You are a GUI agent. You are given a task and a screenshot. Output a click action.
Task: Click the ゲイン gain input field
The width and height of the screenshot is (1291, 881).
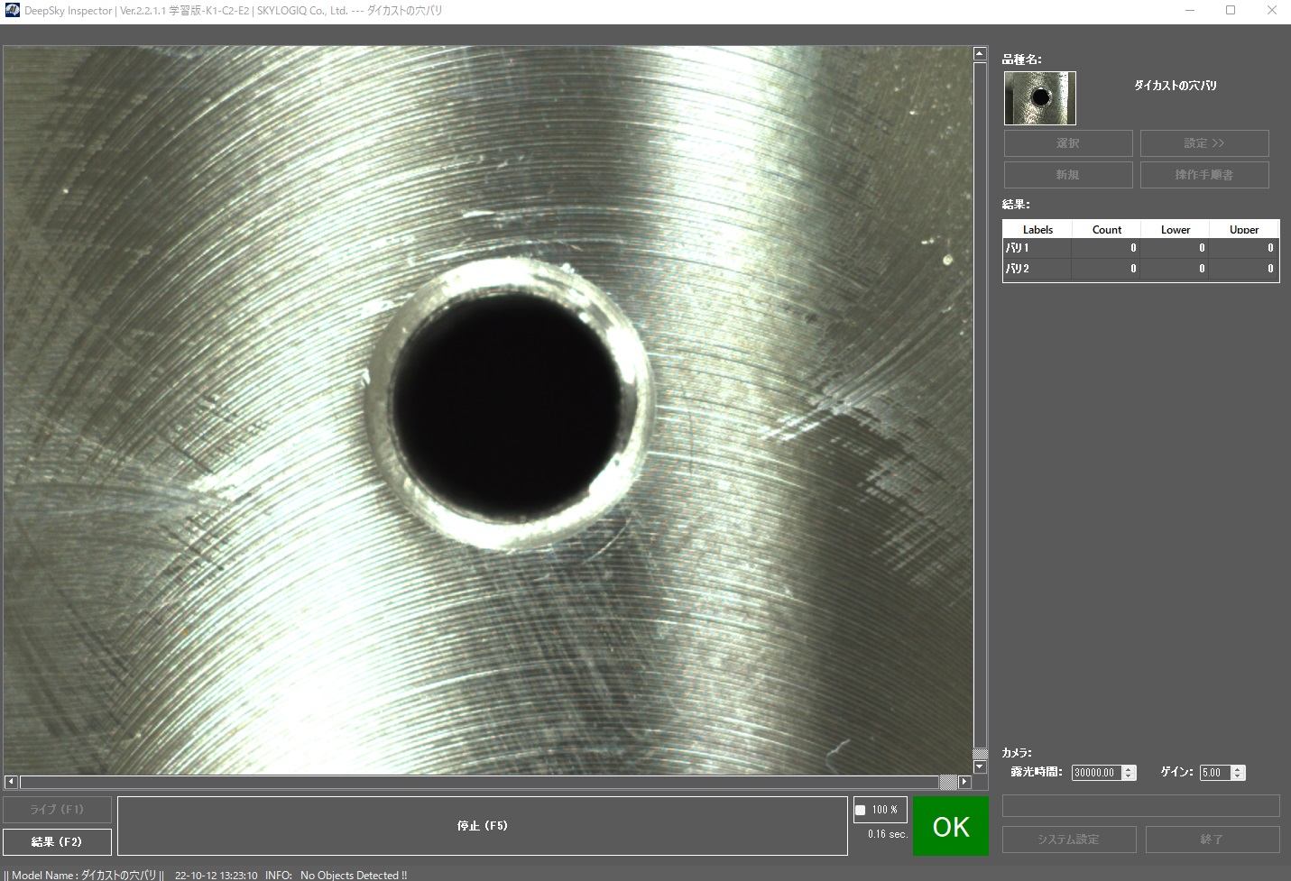coord(1214,773)
